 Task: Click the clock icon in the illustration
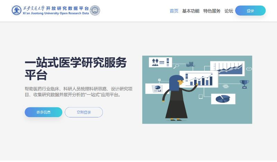point(249,69)
